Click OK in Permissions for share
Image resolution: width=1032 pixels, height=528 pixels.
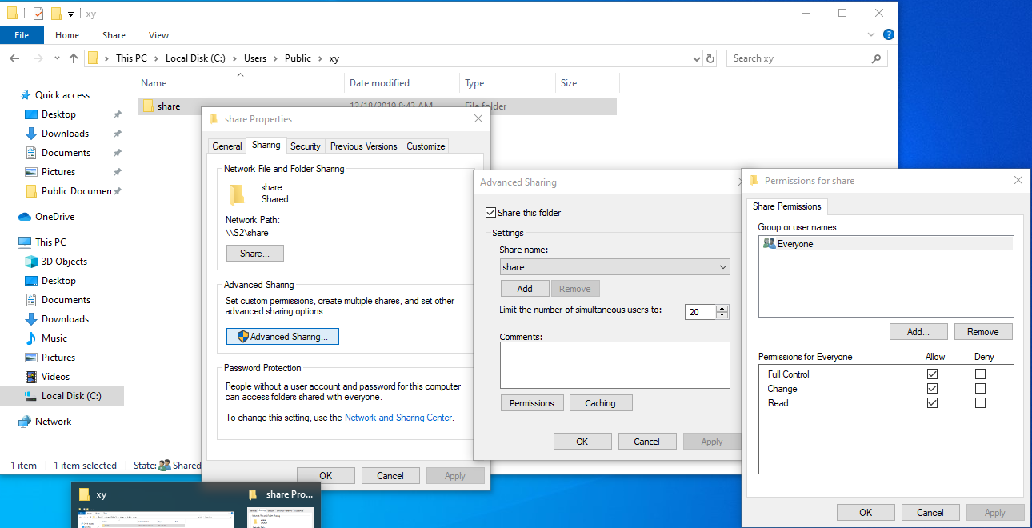tap(866, 513)
